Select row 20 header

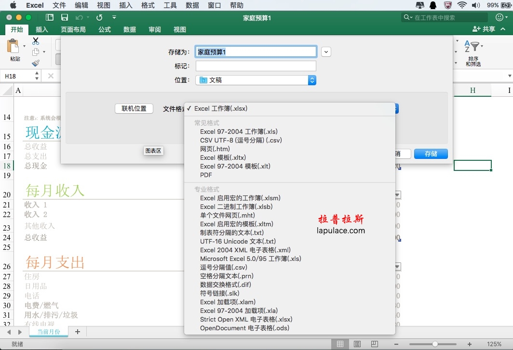7,194
